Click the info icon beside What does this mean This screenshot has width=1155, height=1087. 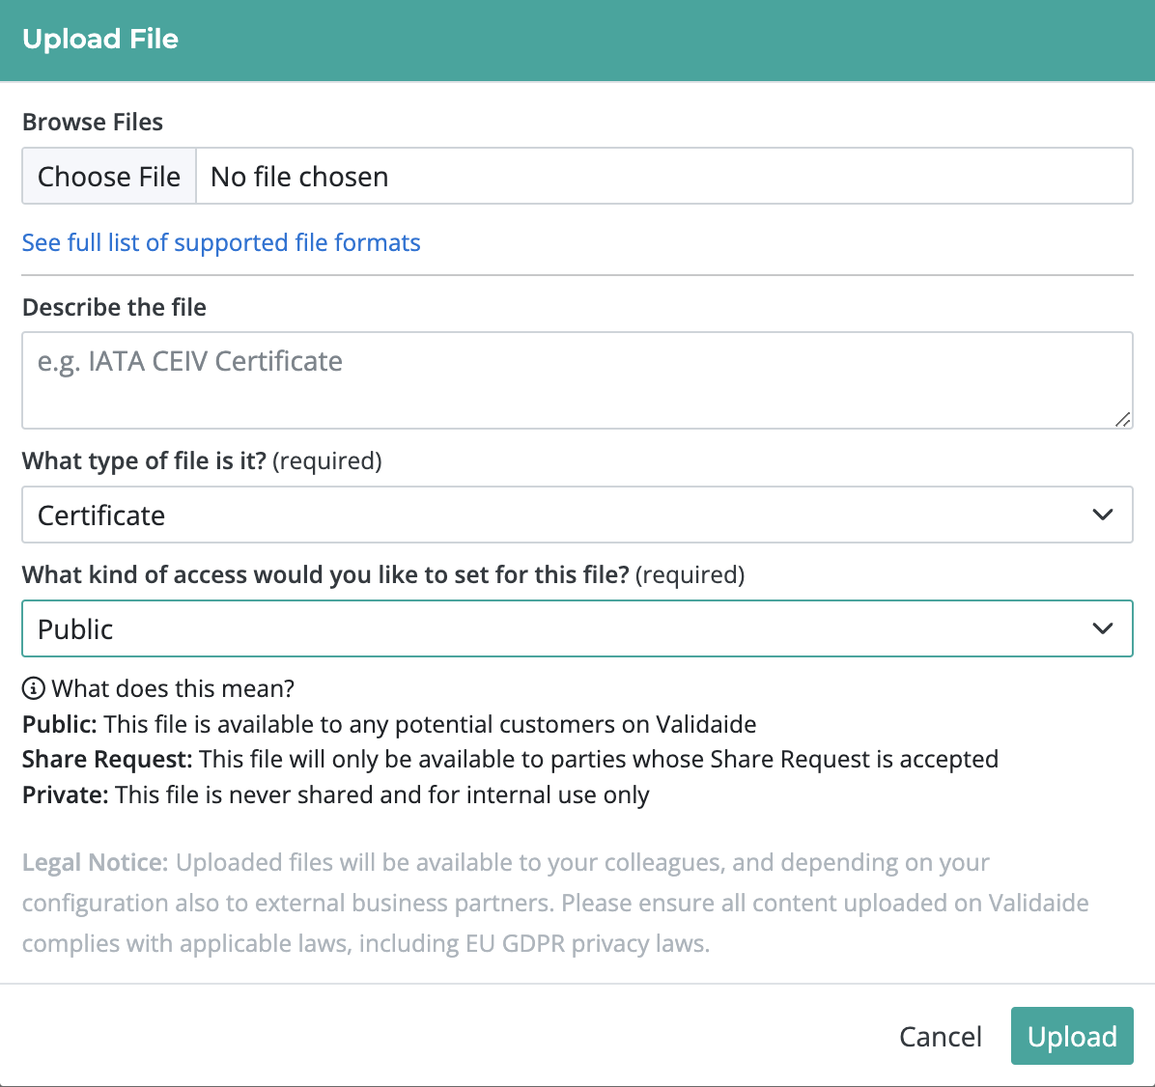tap(33, 688)
